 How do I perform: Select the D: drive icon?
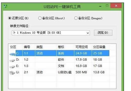[12, 60]
